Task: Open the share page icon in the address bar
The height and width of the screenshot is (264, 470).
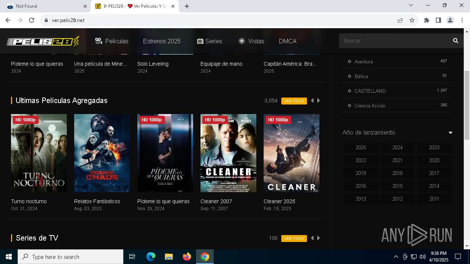Action: (x=400, y=20)
